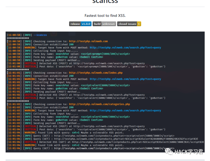Image resolution: width=210 pixels, height=161 pixels.
Task: Select 'cat=2' in the warning line
Action: click(76, 145)
